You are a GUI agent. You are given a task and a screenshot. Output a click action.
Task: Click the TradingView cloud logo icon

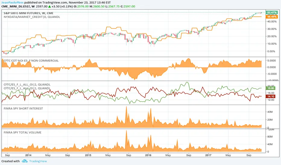(25, 161)
